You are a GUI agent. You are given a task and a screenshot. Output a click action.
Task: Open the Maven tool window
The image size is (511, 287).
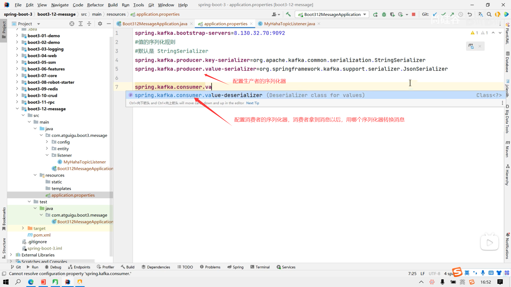(507, 149)
